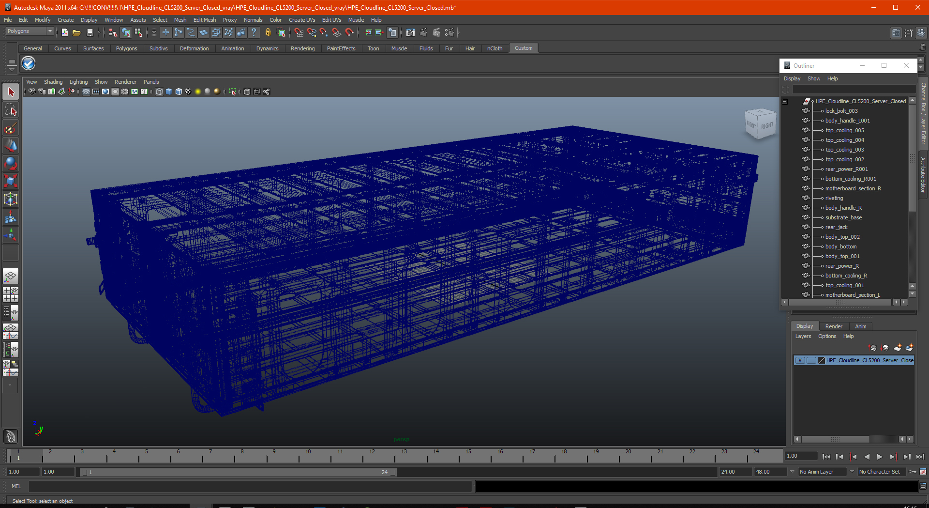Pick the Move tool
The width and height of the screenshot is (929, 508).
pyautogui.click(x=11, y=146)
